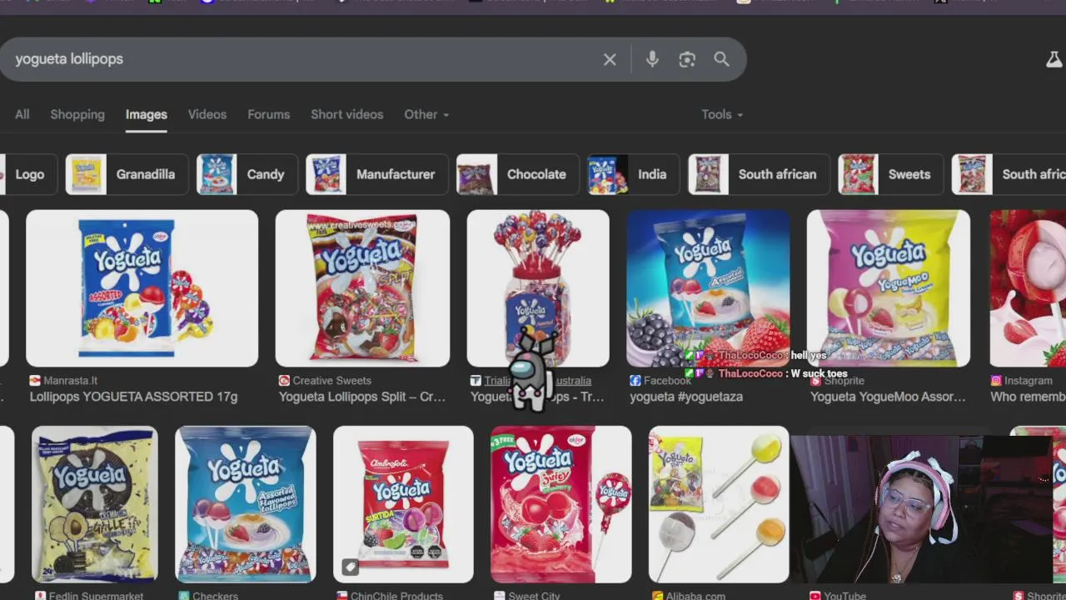
Task: Select the Logo filter chip
Action: (x=28, y=174)
